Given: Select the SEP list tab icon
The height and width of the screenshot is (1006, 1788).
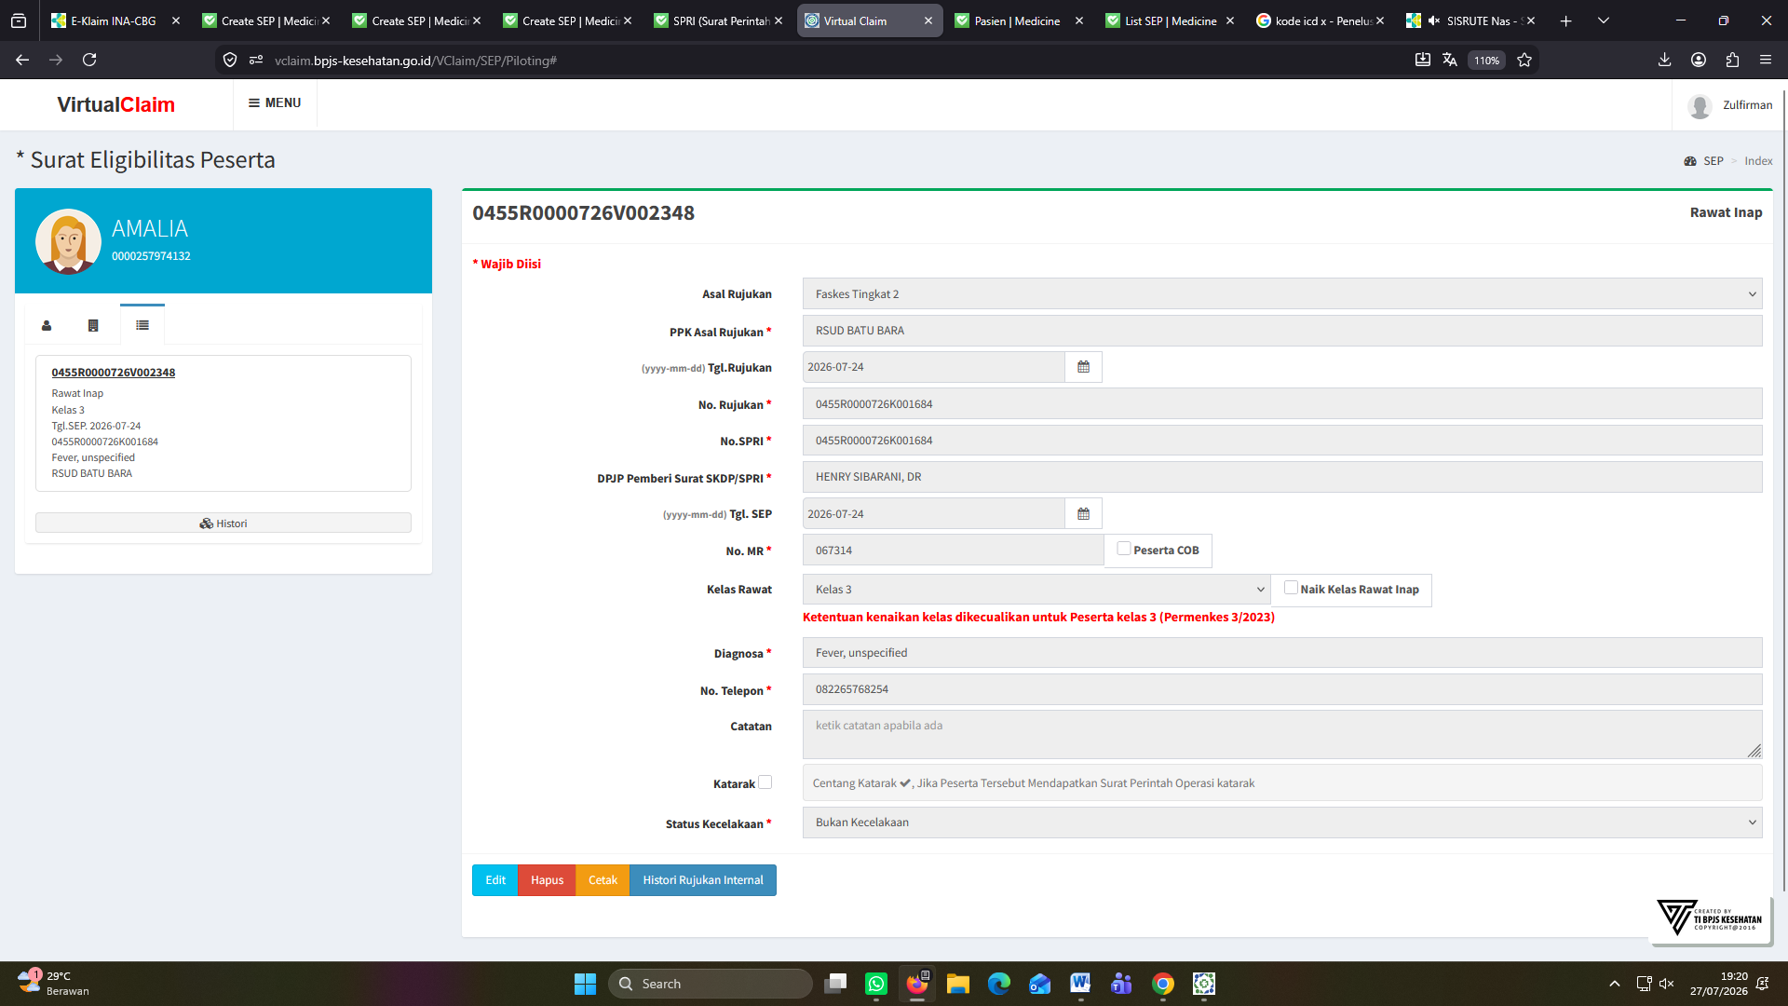Looking at the screenshot, I should coord(142,325).
